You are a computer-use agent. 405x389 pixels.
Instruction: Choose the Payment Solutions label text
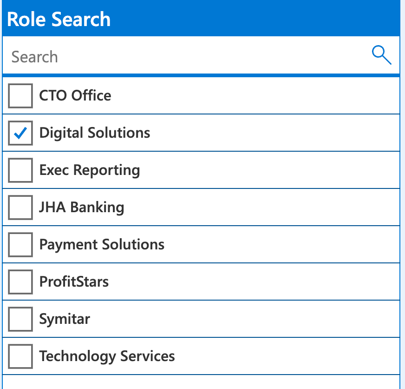[x=102, y=245]
